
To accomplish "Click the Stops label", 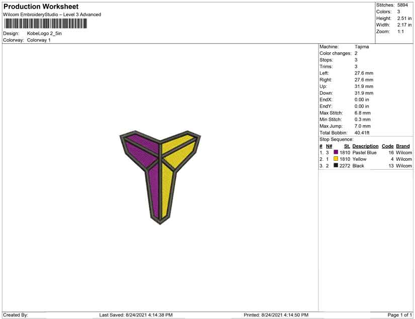I will click(x=326, y=60).
